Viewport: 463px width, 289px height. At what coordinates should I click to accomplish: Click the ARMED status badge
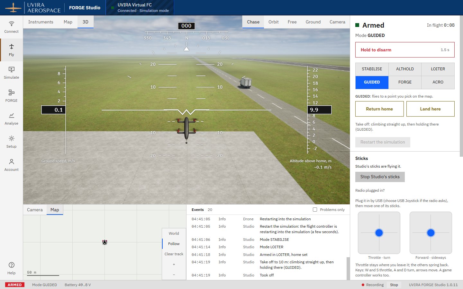pyautogui.click(x=14, y=285)
